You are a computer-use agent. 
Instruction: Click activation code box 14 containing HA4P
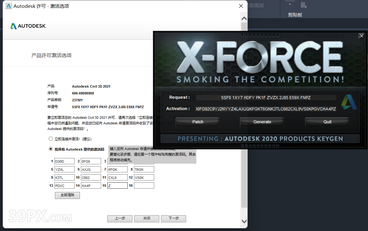click(x=91, y=185)
